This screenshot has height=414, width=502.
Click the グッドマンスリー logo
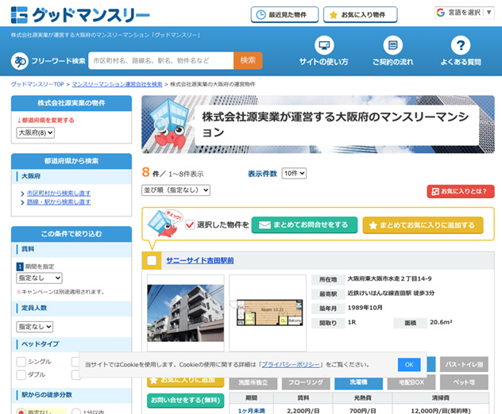[x=80, y=15]
